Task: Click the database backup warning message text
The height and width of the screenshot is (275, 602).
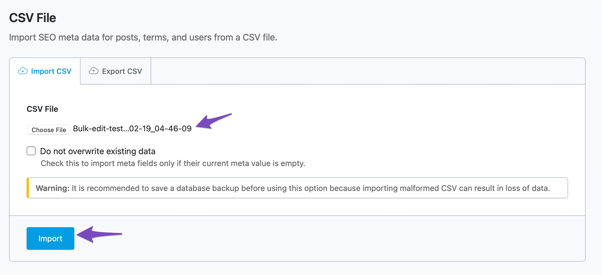Action: [x=311, y=188]
